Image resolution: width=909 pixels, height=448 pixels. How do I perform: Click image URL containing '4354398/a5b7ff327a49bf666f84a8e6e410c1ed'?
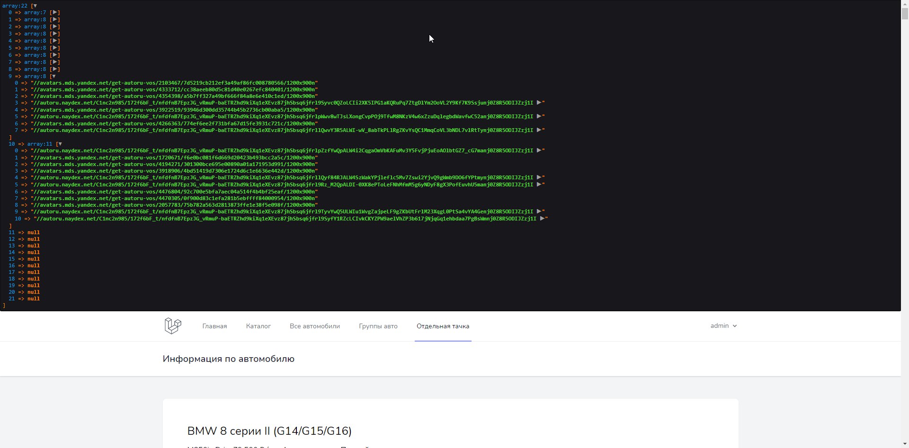(x=174, y=96)
